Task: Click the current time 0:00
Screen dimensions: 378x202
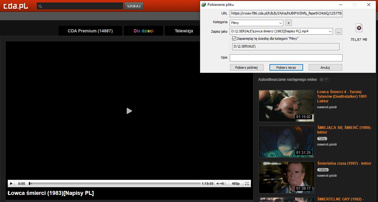Action: pyautogui.click(x=22, y=183)
